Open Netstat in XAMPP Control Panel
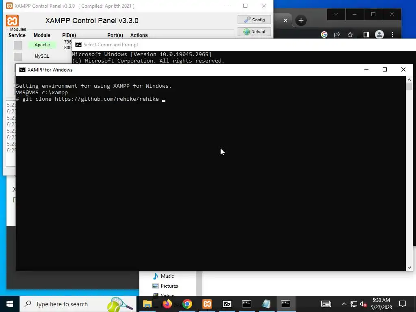The image size is (416, 312). (x=254, y=32)
